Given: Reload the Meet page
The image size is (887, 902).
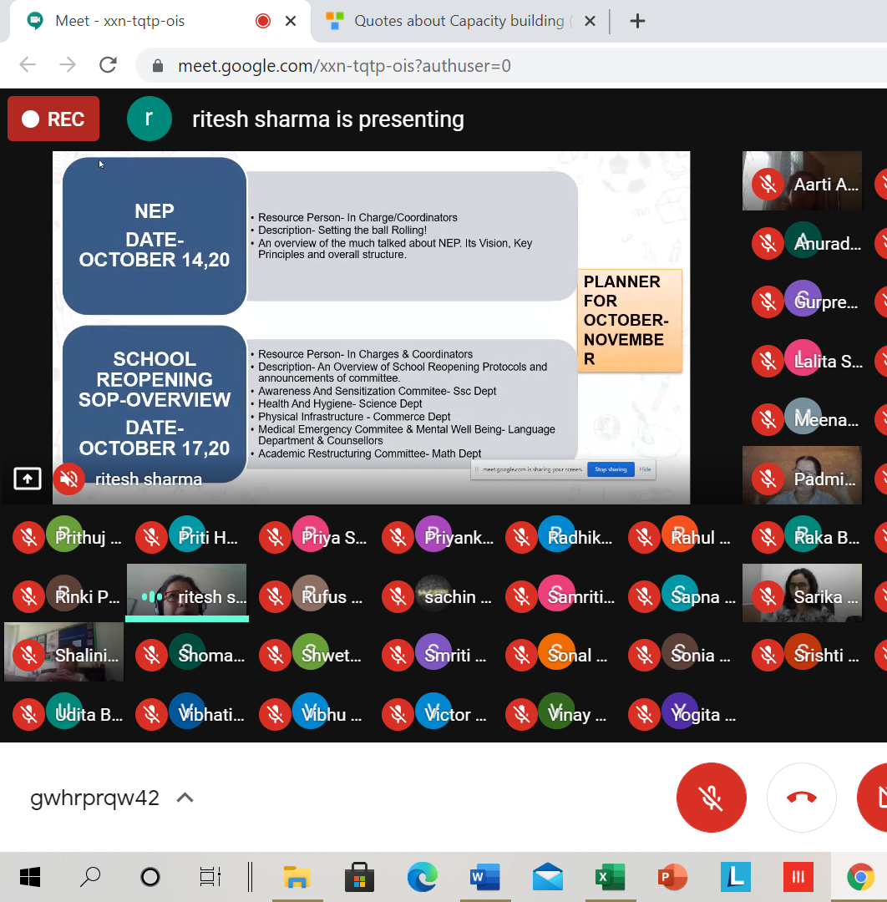Looking at the screenshot, I should coord(108,65).
